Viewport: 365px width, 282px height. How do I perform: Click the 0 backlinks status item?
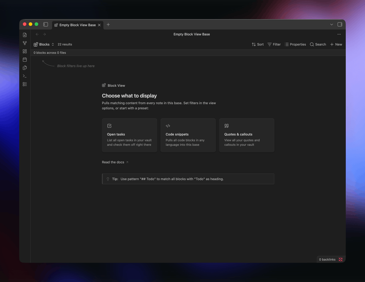tap(327, 259)
